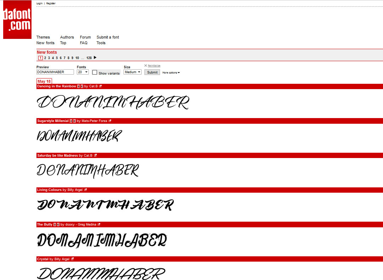Viewport: 383px width, 280px height.
Task: Click the Submit button
Action: [x=152, y=72]
